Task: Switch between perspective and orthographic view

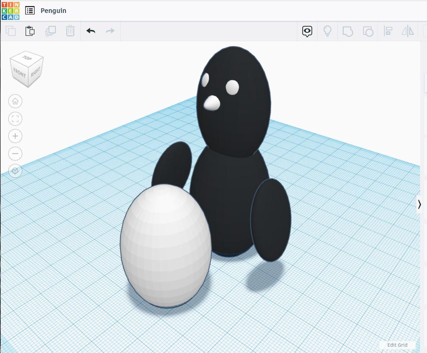Action: [15, 171]
